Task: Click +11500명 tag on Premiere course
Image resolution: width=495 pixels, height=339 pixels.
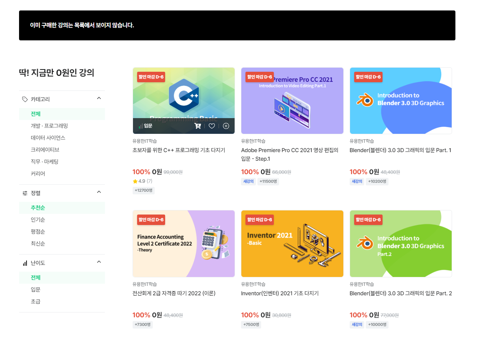Action: click(268, 181)
